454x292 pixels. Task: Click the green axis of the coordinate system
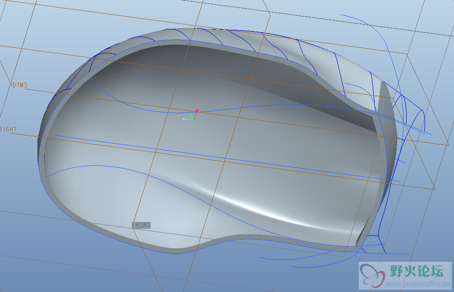point(191,116)
